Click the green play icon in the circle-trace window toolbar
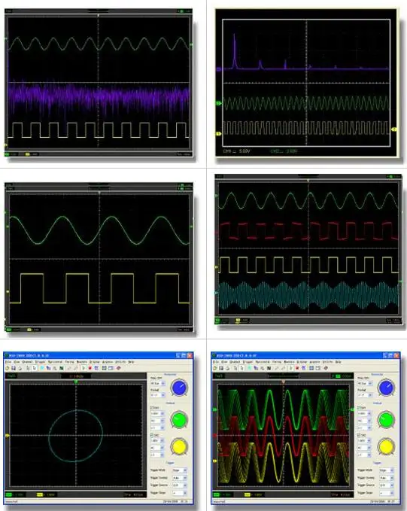407x511 pixels. coord(84,368)
